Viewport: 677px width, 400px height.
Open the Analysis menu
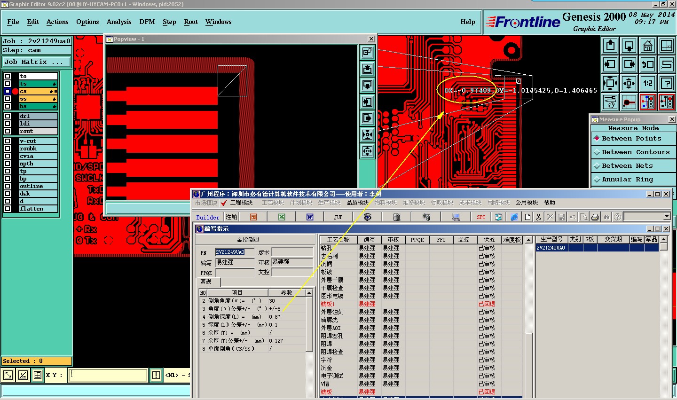point(119,22)
